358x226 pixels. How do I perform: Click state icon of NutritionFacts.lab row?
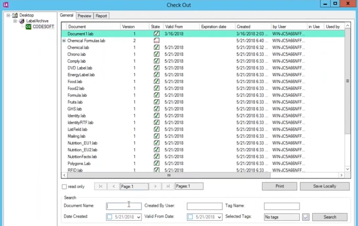pos(156,157)
